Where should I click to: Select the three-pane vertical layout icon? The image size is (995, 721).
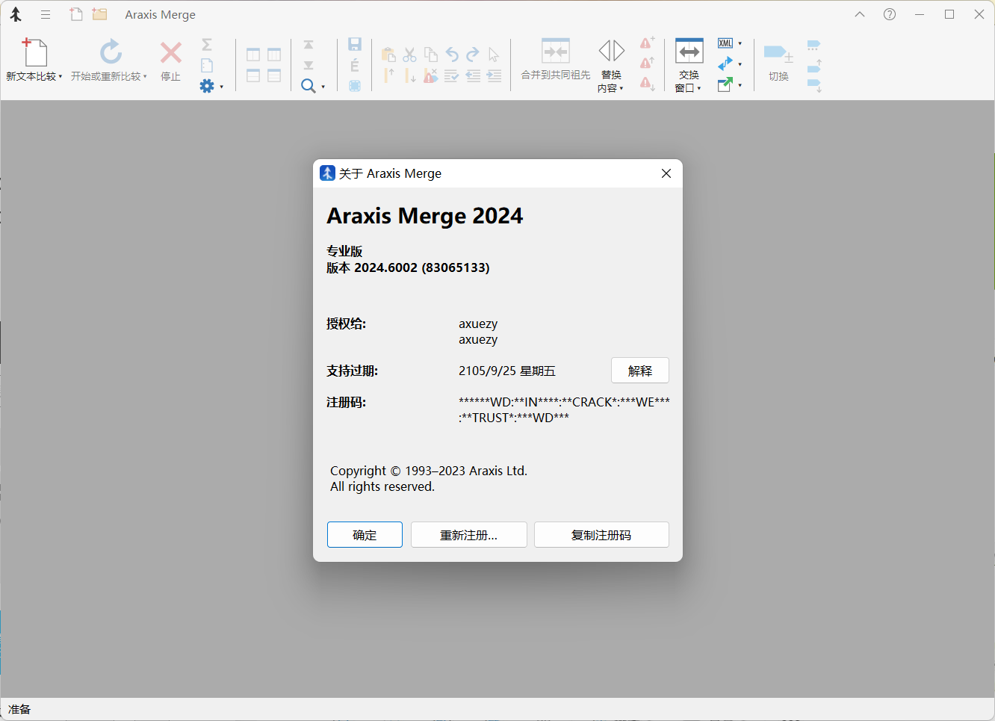click(x=274, y=55)
